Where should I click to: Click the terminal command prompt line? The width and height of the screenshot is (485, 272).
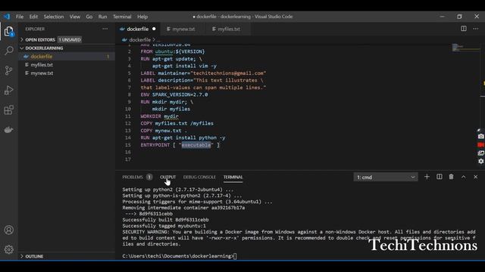click(180, 256)
